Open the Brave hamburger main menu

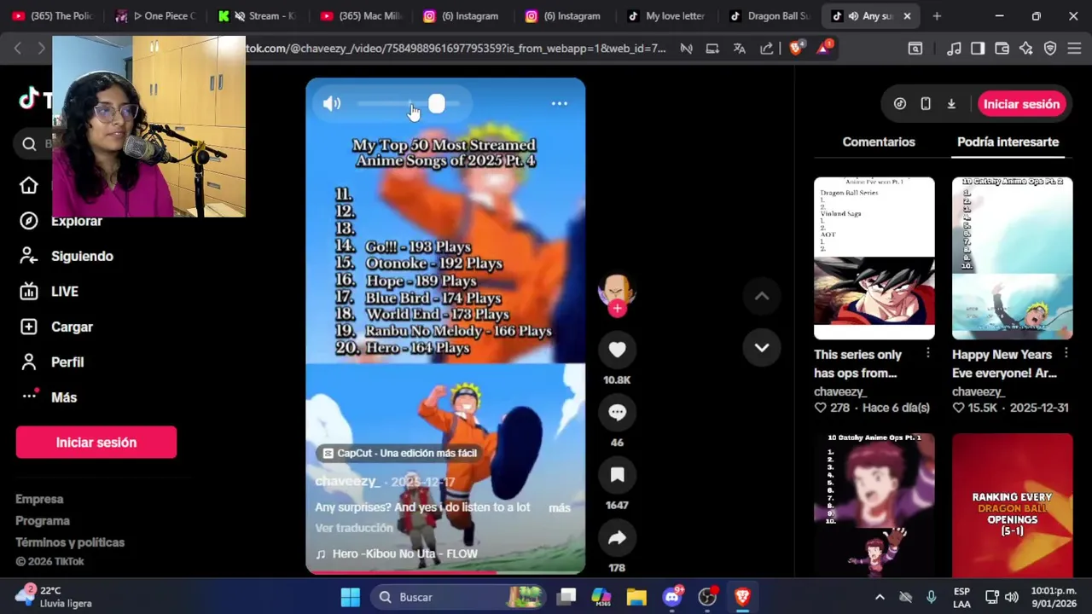tap(1074, 49)
